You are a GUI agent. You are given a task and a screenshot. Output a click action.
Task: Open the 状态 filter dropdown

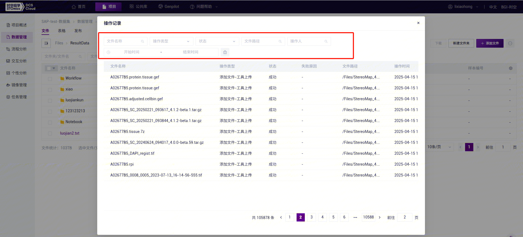tap(217, 41)
